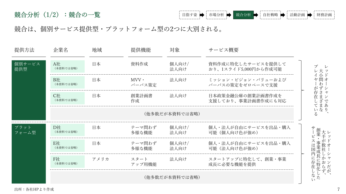
Task: Go to the 自社戦略 step
Action: click(x=270, y=15)
